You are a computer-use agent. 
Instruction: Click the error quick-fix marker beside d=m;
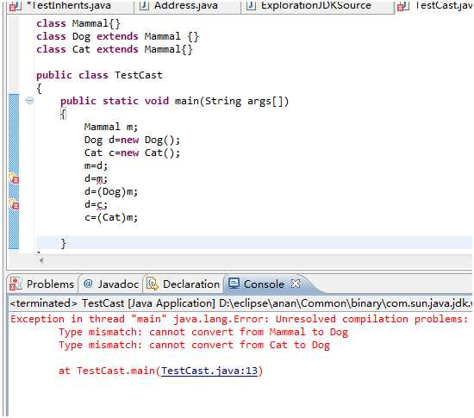pos(13,178)
